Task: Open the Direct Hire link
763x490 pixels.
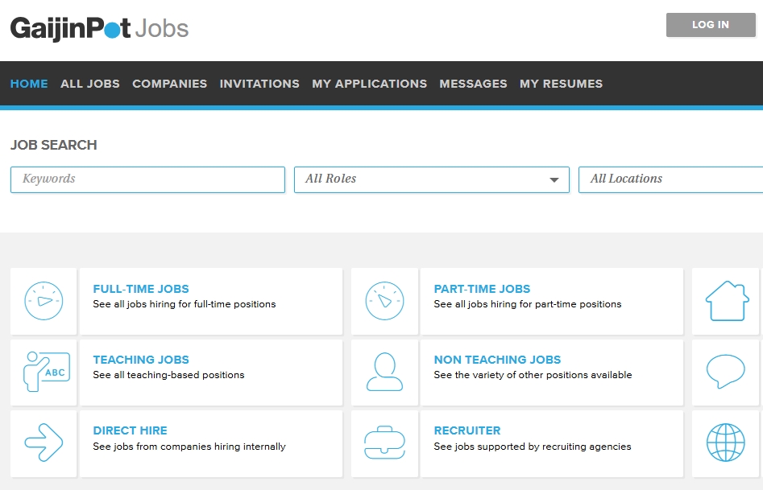Action: tap(130, 430)
